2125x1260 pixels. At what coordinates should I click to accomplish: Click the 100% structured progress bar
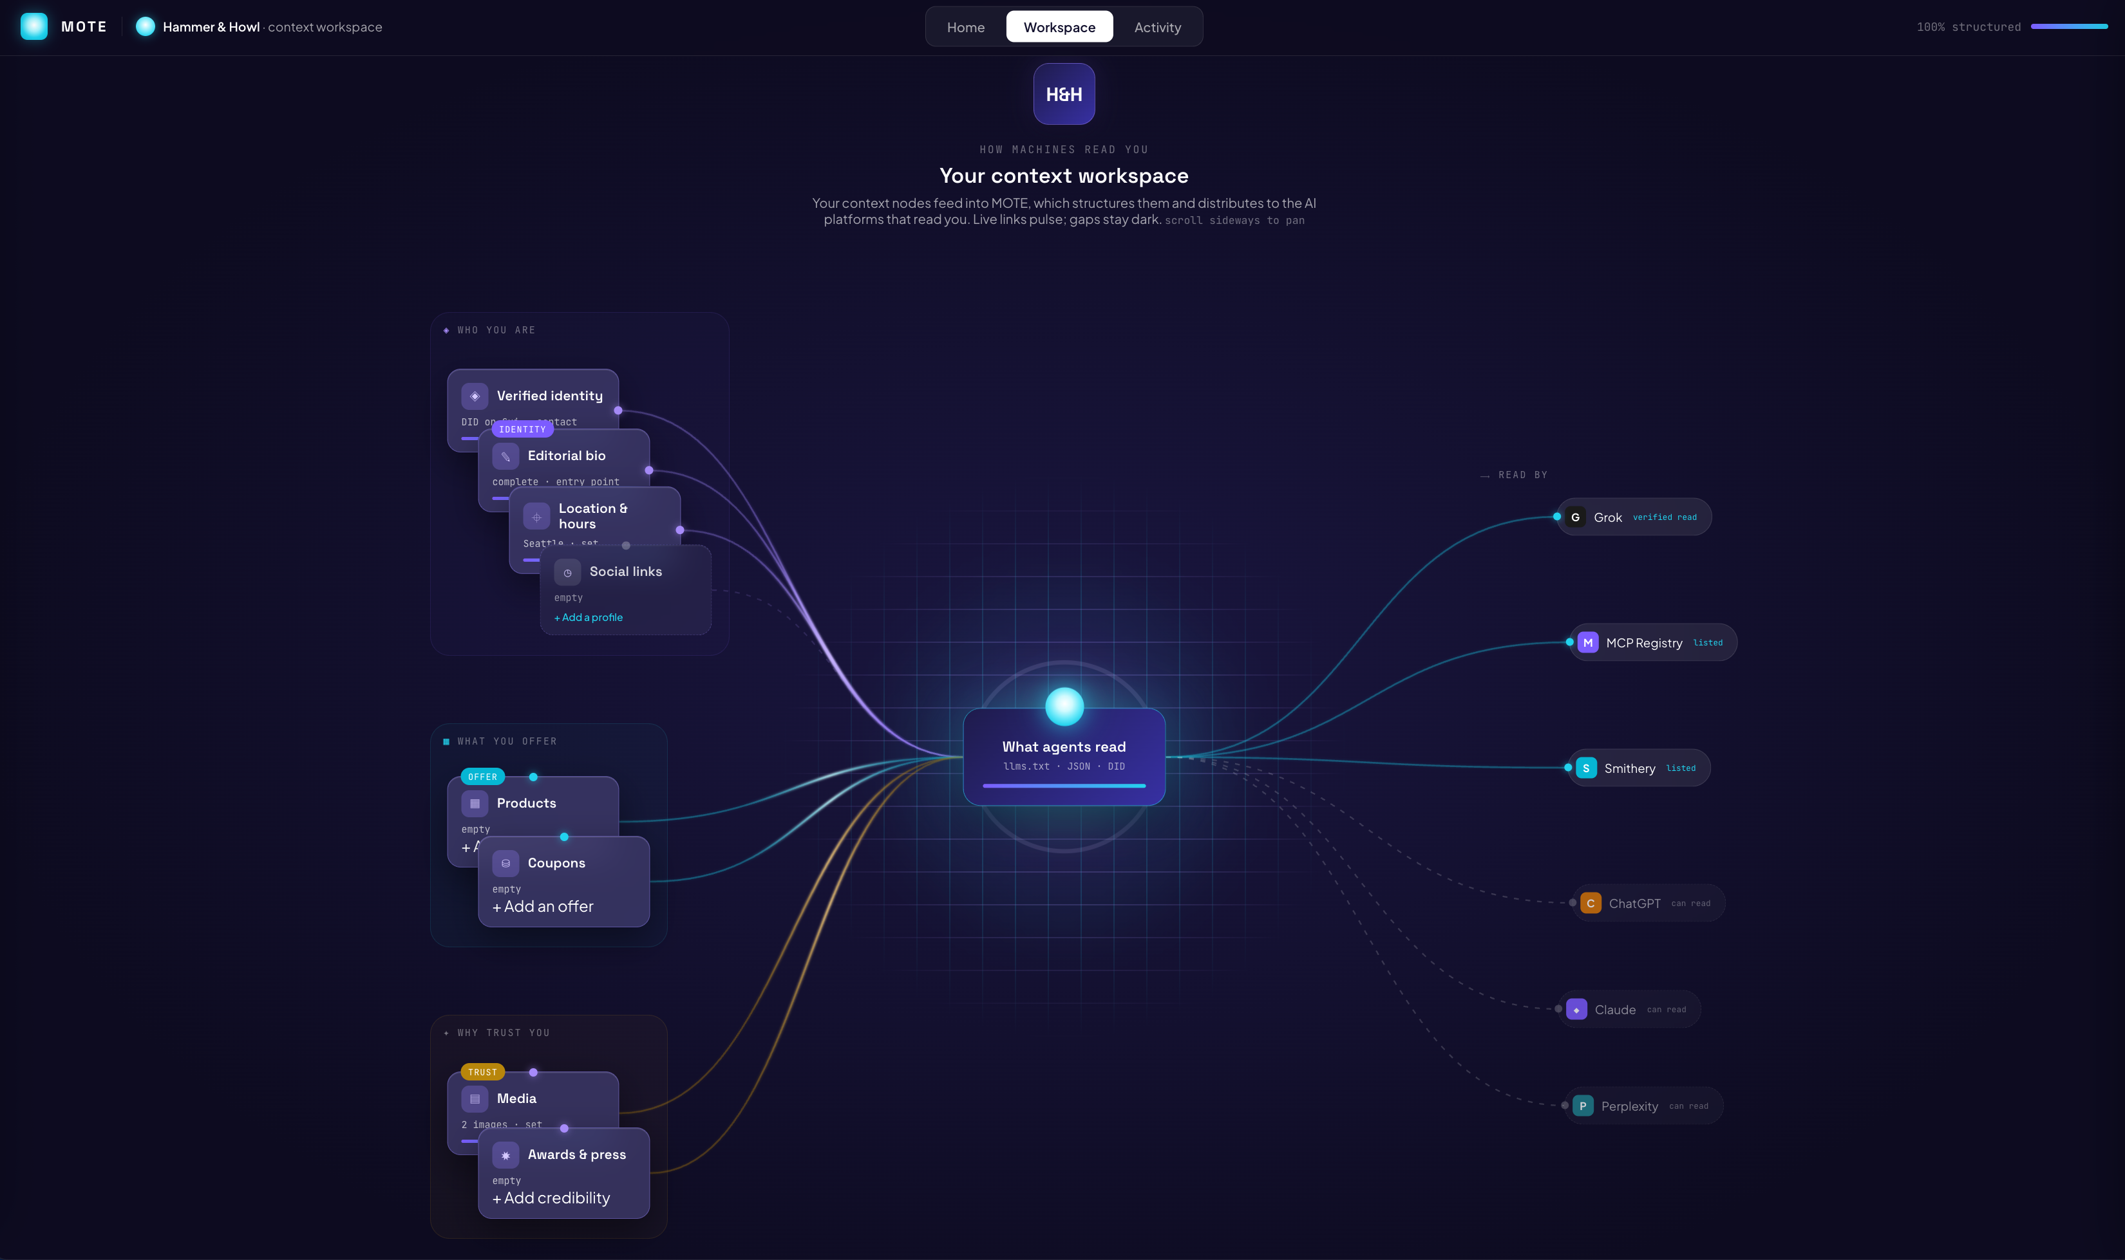2069,26
